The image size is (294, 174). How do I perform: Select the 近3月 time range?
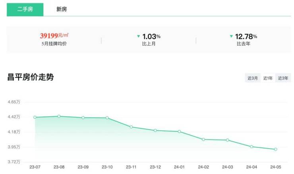tap(253, 78)
